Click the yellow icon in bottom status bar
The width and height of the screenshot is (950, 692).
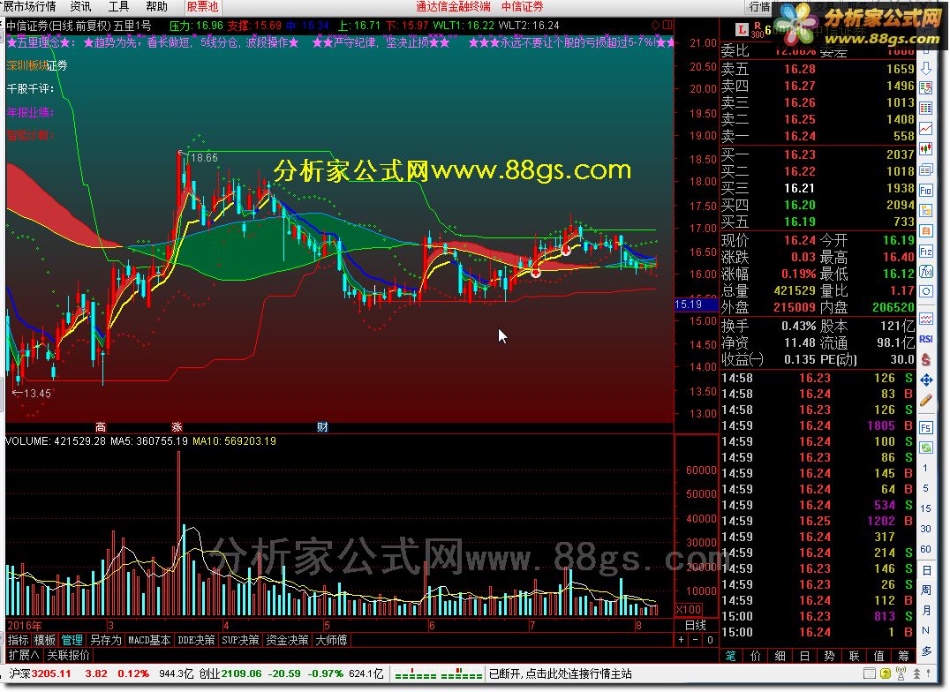click(886, 673)
